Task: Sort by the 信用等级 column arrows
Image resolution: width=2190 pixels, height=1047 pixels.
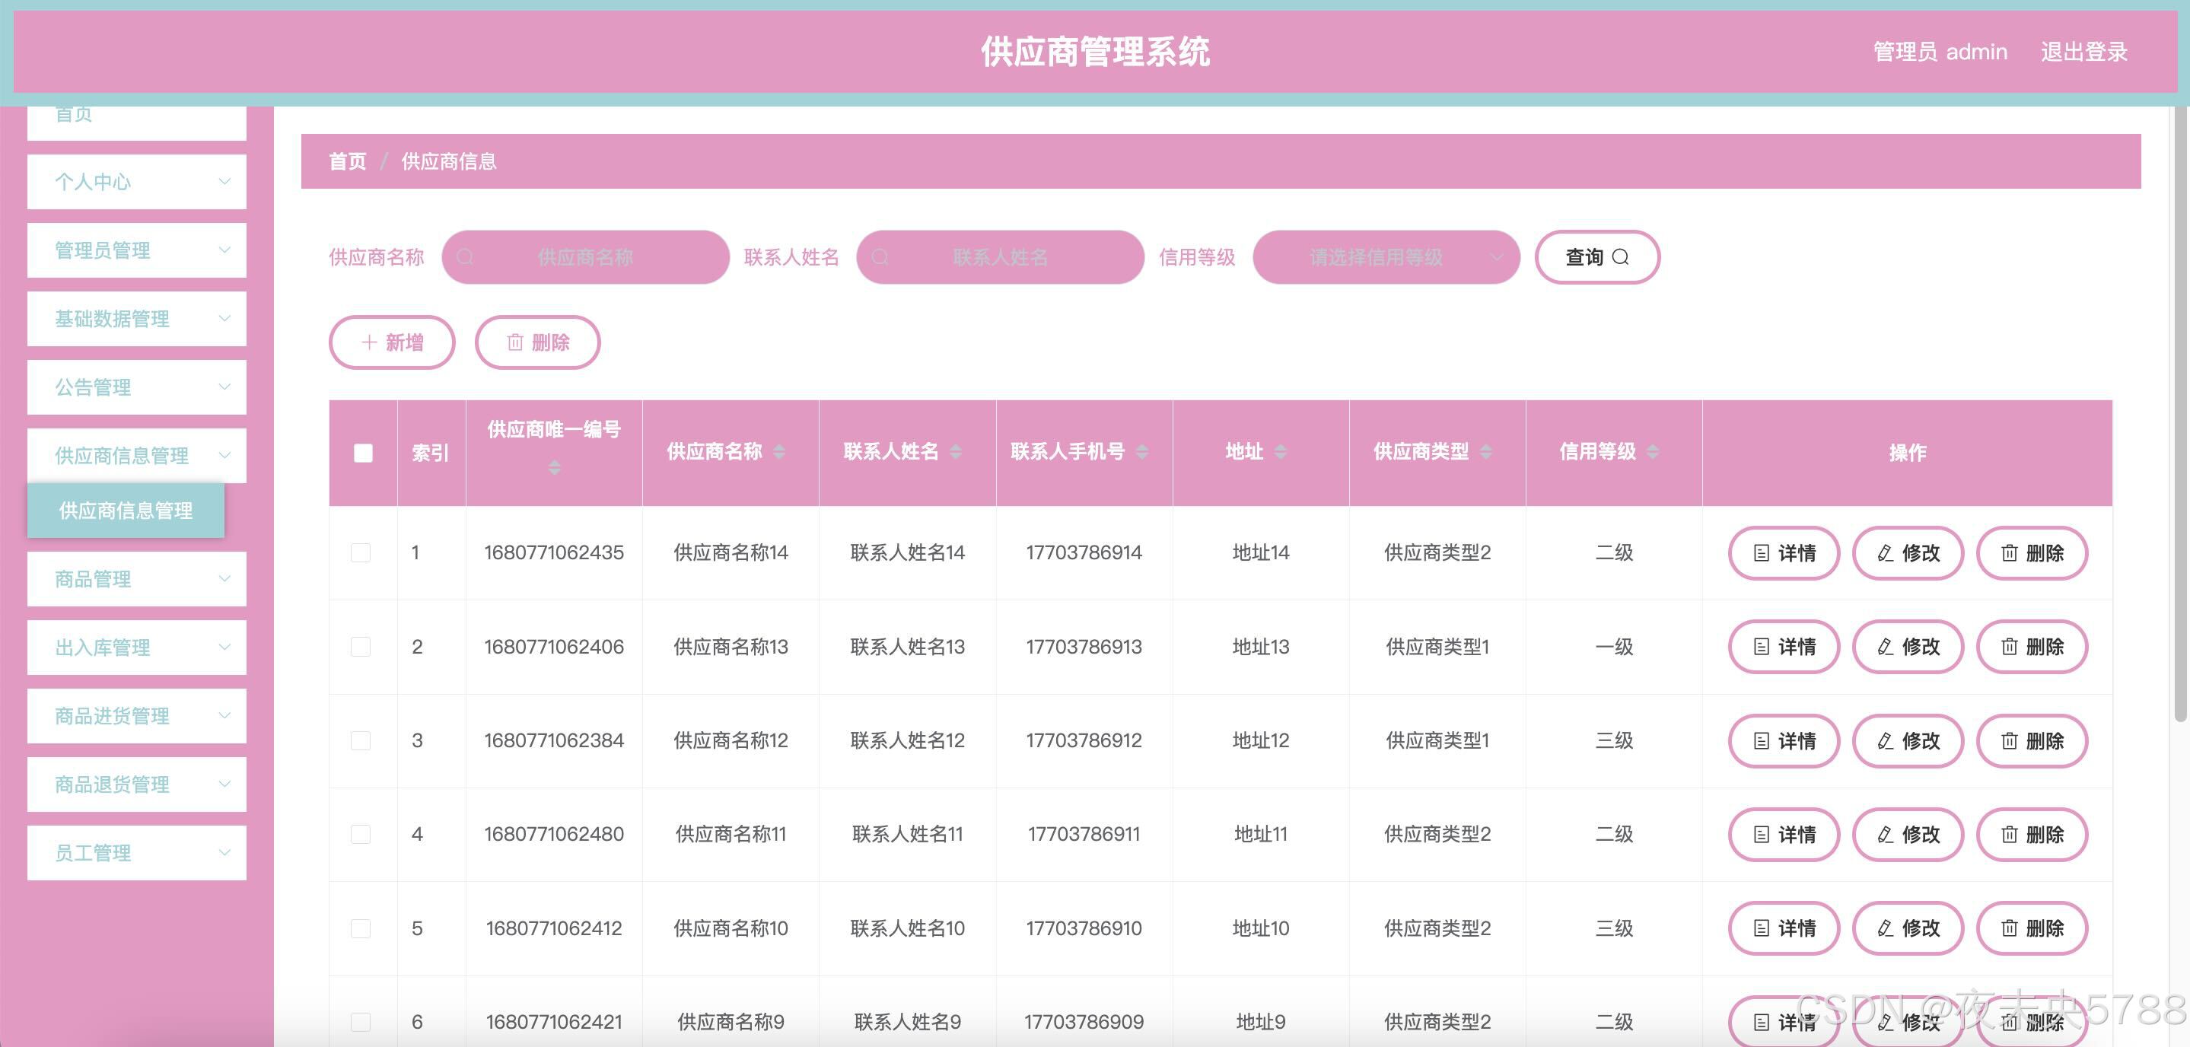Action: (1653, 452)
